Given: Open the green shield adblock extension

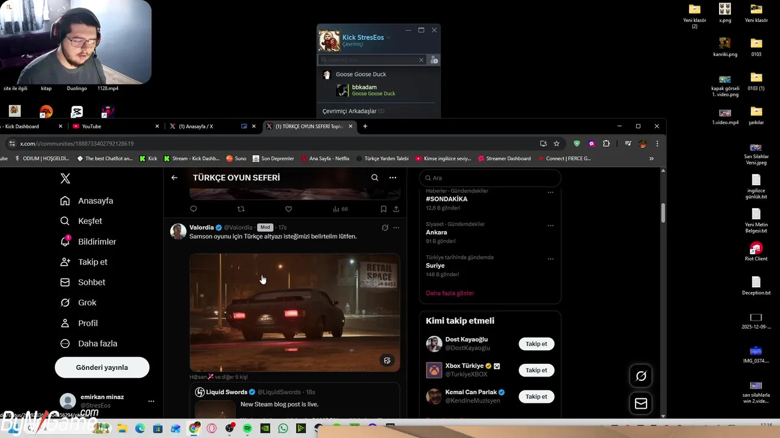Looking at the screenshot, I should [x=576, y=144].
